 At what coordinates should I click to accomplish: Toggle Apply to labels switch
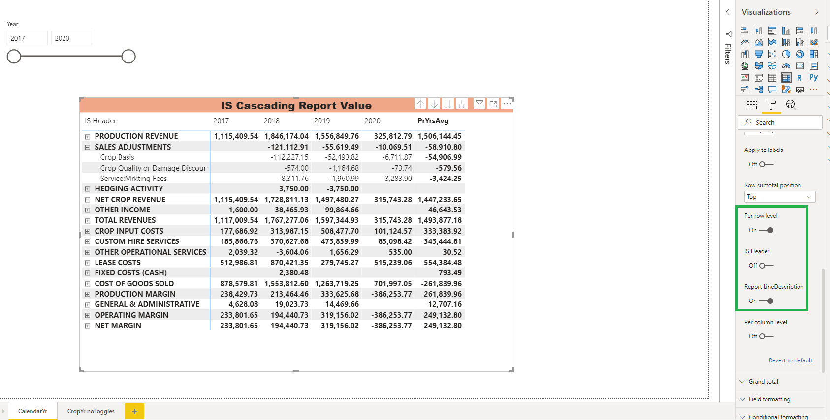point(766,164)
